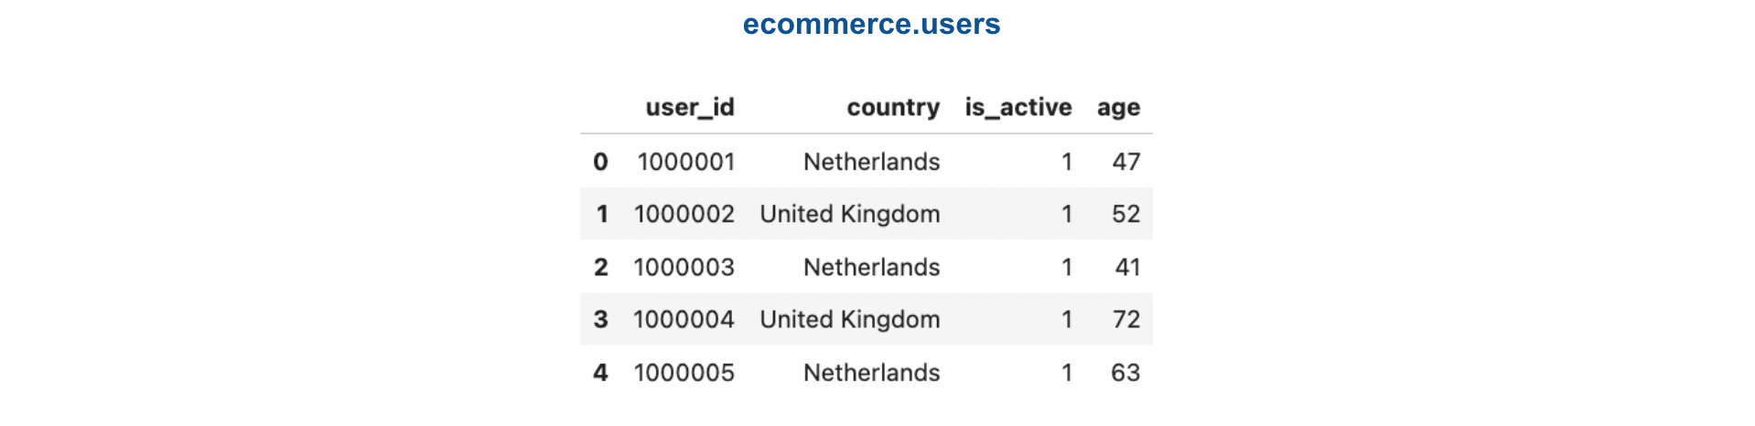This screenshot has height=426, width=1755.
Task: Click user ID cell 1000005
Action: (x=684, y=372)
